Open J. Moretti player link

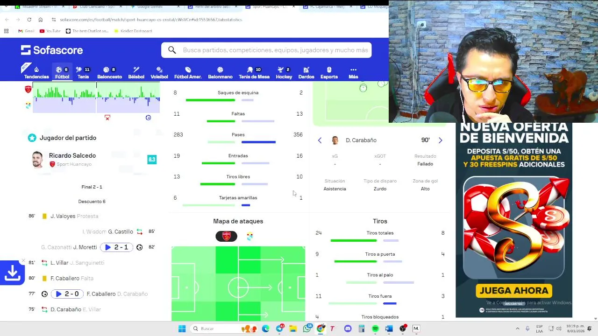click(x=85, y=247)
